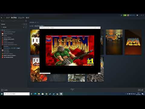
Task: Select Doom & Destiny in game list
Action: [8, 37]
